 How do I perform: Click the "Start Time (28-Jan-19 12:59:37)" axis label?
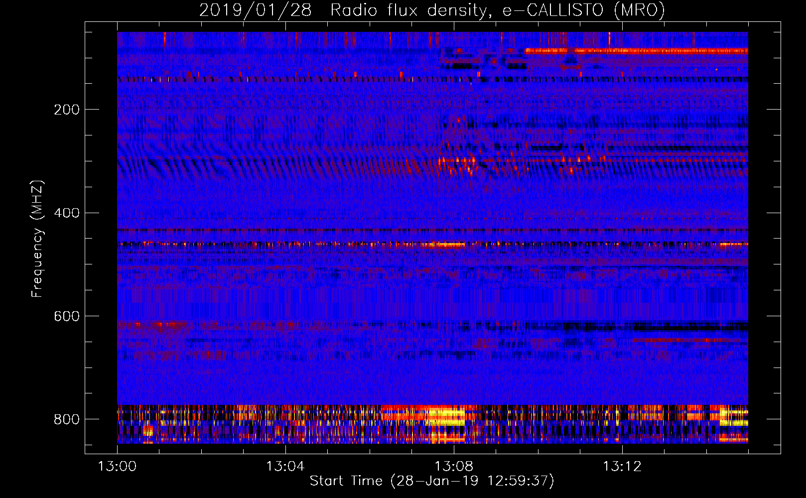click(x=432, y=481)
